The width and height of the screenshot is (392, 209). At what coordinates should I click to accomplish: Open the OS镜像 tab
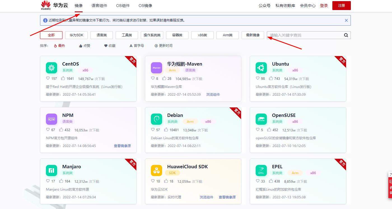point(145,6)
